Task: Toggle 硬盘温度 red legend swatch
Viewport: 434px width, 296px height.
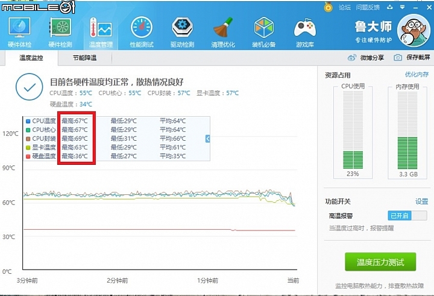Action: click(28, 156)
